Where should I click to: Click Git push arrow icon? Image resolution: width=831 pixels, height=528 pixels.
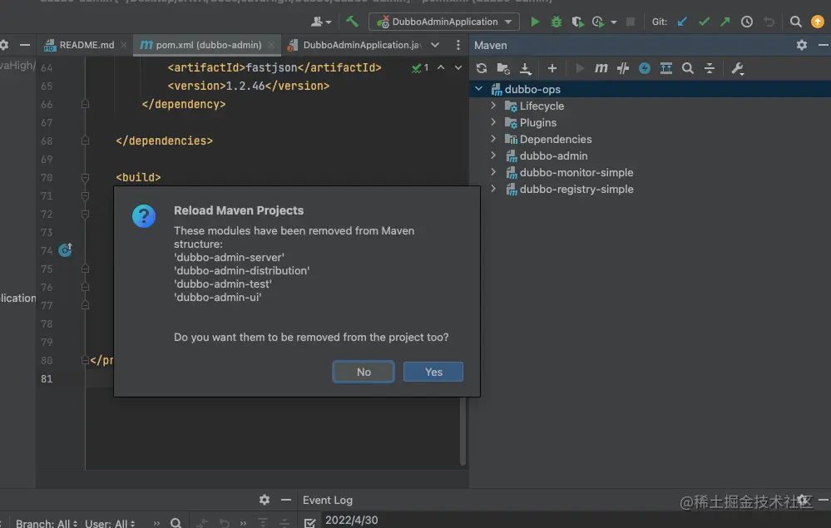(x=725, y=22)
